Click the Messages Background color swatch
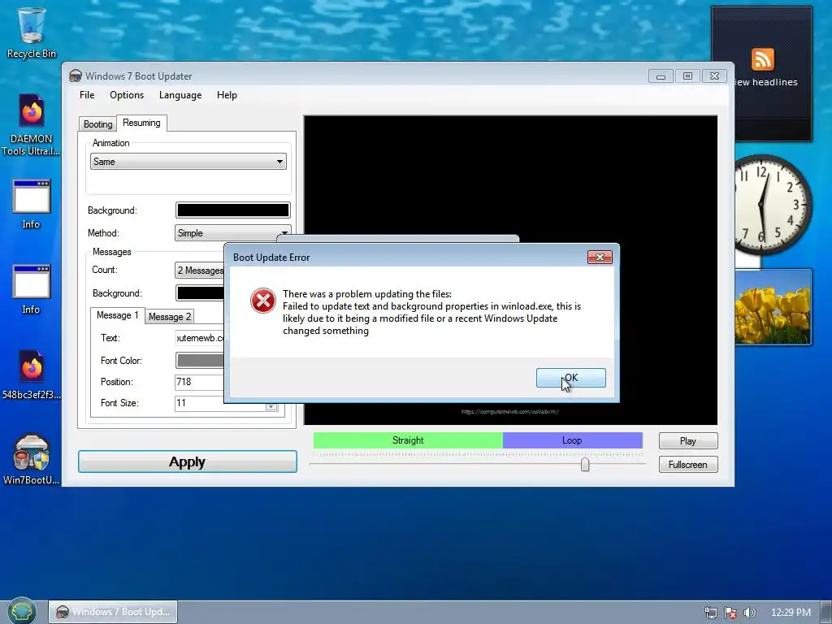Image resolution: width=832 pixels, height=624 pixels. click(200, 292)
